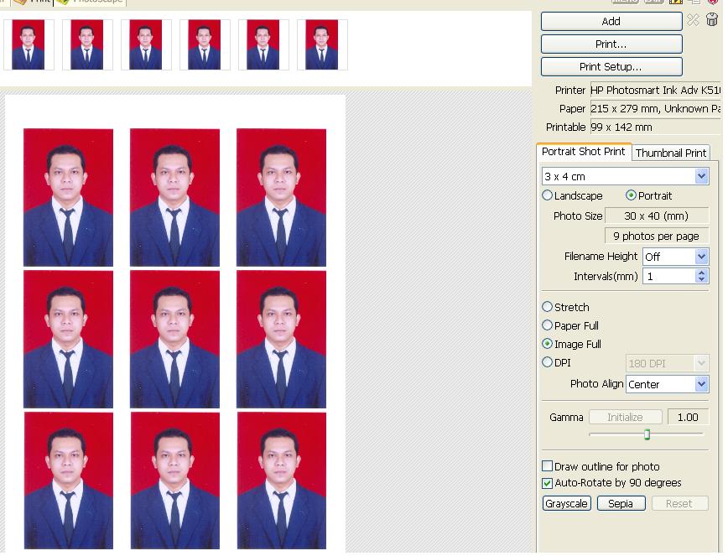The image size is (728, 556).
Task: Enable Draw outline for photo
Action: click(x=548, y=466)
